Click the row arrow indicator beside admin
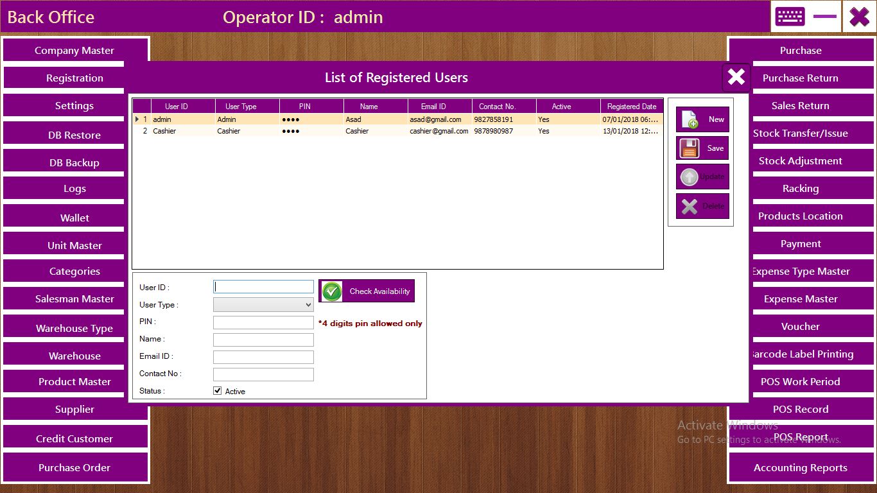 (x=137, y=119)
